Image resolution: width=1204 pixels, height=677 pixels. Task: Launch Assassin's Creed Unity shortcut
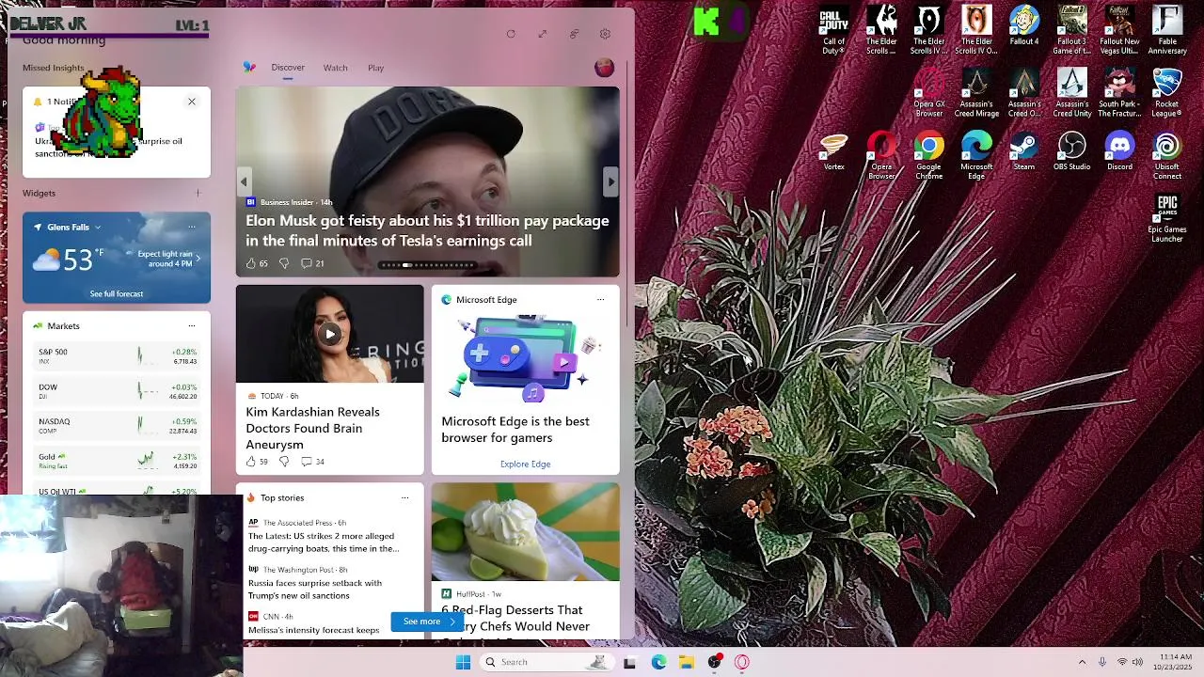click(1071, 94)
